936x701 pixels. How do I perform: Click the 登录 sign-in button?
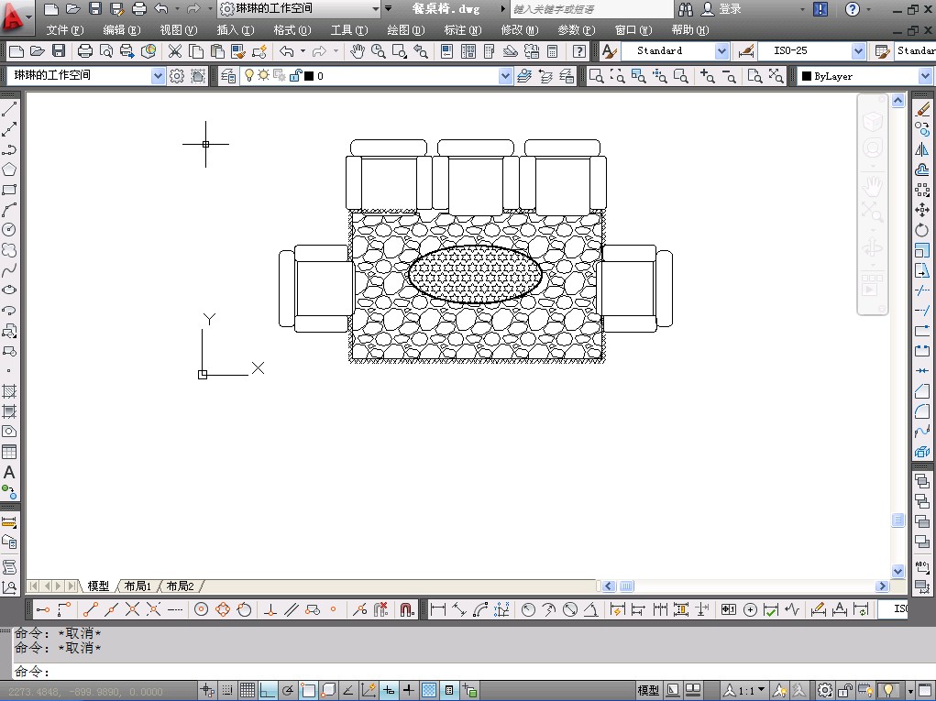click(x=730, y=9)
